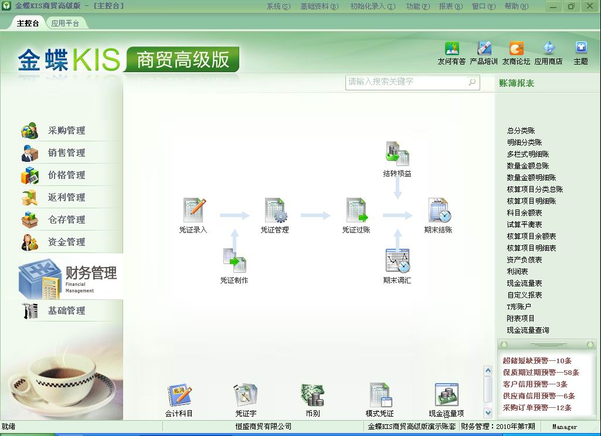Screen dimensions: 601x436
Task: Click the scroll up arrow above icon strip
Action: coord(488,370)
